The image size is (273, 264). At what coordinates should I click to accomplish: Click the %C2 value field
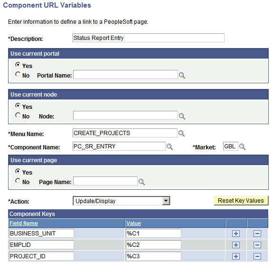coord(153,245)
